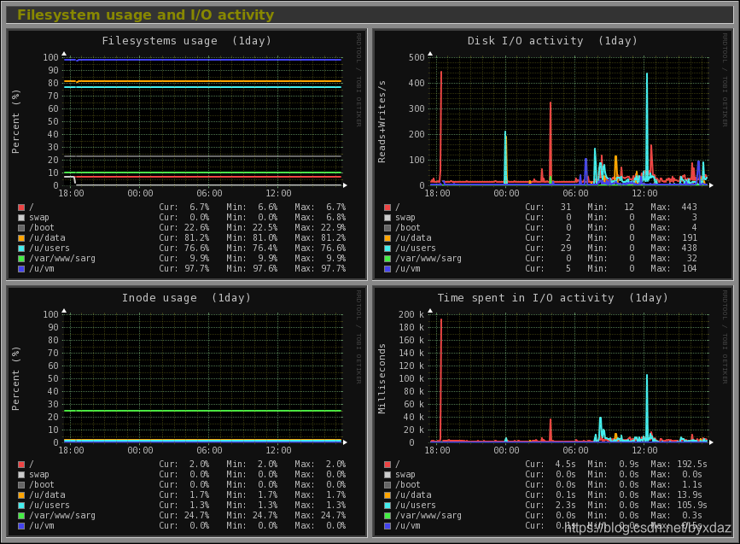Click the cyan /u/users swatch in Disk I/O activity legend
The height and width of the screenshot is (544, 740).
[x=387, y=249]
